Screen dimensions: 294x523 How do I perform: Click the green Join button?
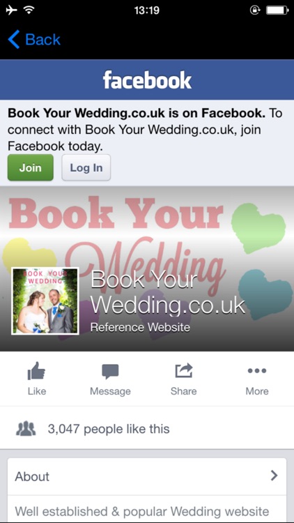pyautogui.click(x=31, y=167)
